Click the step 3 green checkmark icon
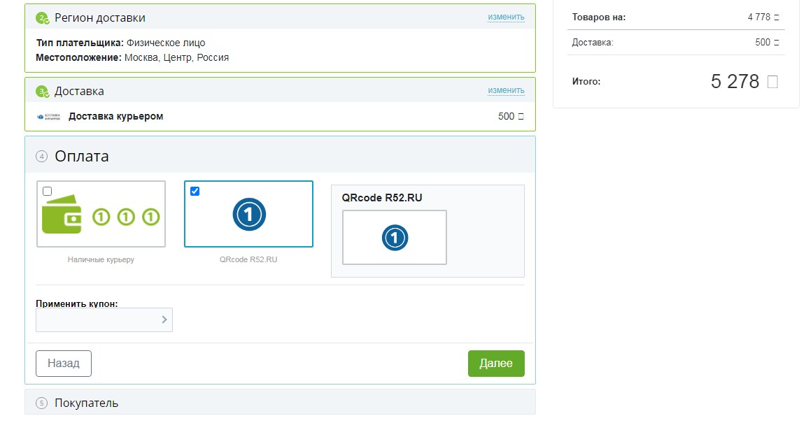806x430 pixels. coord(43,92)
